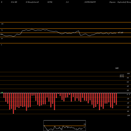Click the 'SI & MR' header text
The image size is (131, 131).
coord(14,2)
